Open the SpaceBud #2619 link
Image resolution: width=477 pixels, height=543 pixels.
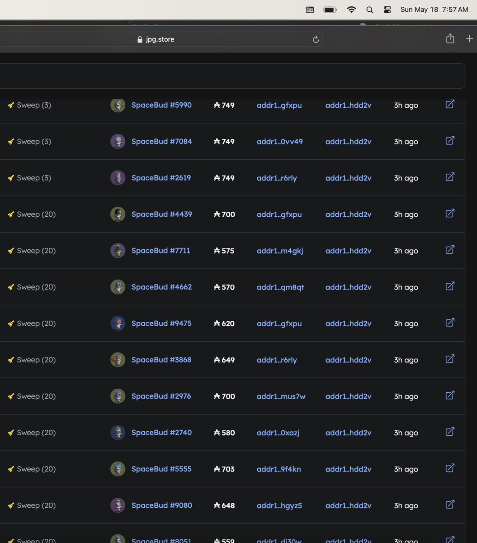[161, 178]
